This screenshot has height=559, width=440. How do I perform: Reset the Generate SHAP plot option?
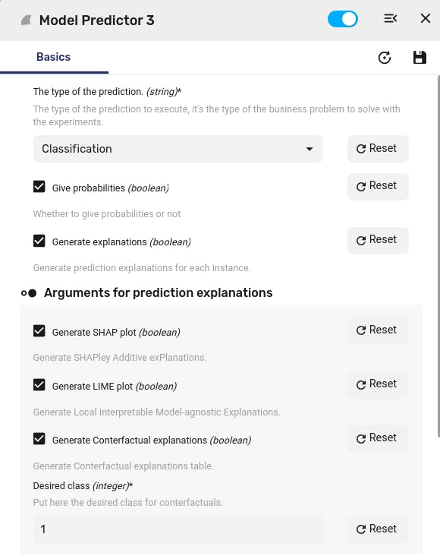pyautogui.click(x=378, y=330)
